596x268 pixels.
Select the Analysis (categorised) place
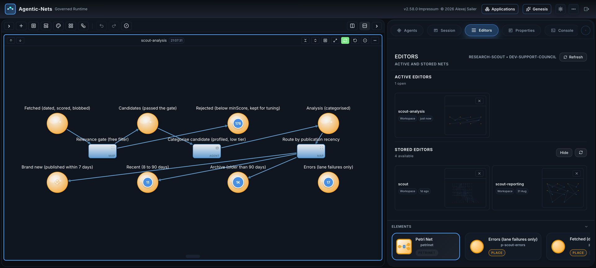328,123
